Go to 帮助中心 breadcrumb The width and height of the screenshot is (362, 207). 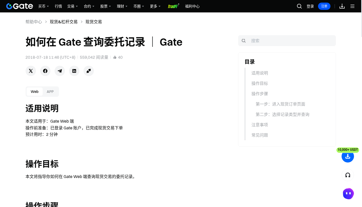coord(34,22)
